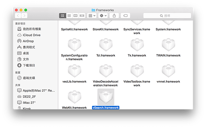Select AirDrop in the sidebar

(26, 41)
